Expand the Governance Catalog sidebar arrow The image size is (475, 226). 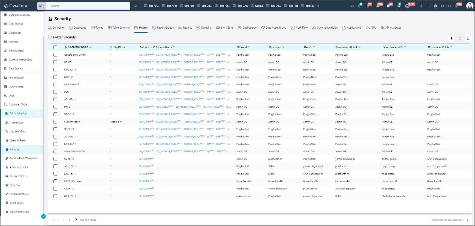[x=38, y=60]
